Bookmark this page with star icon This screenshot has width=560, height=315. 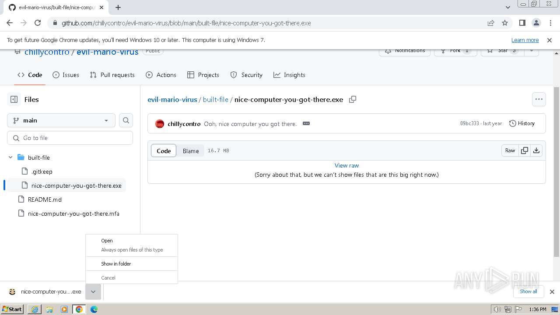coord(505,23)
